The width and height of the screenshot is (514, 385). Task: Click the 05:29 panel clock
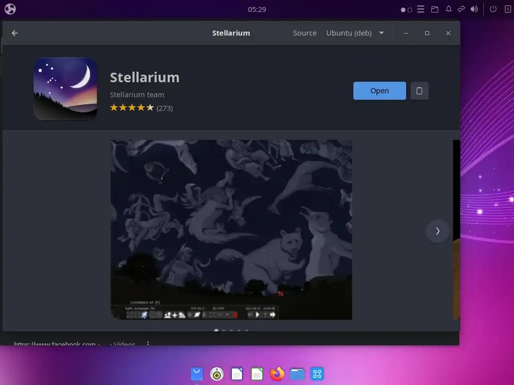tap(257, 10)
